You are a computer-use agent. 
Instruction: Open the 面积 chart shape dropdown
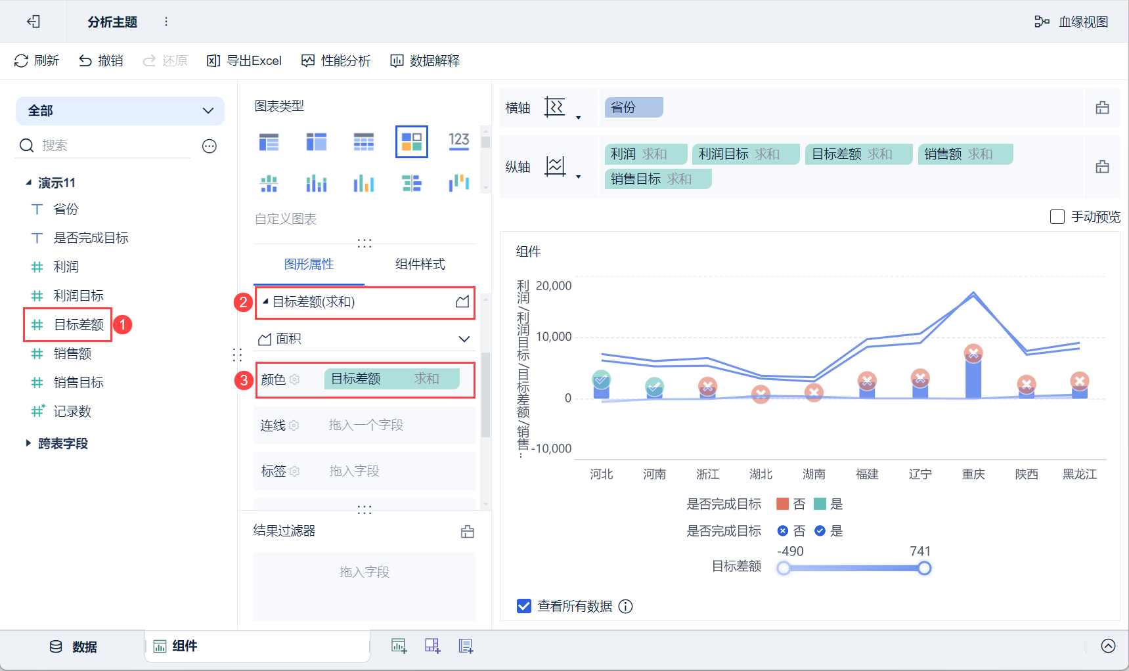point(365,339)
